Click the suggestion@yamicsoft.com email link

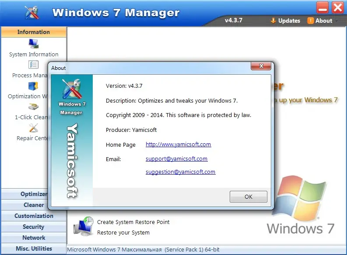coord(180,172)
